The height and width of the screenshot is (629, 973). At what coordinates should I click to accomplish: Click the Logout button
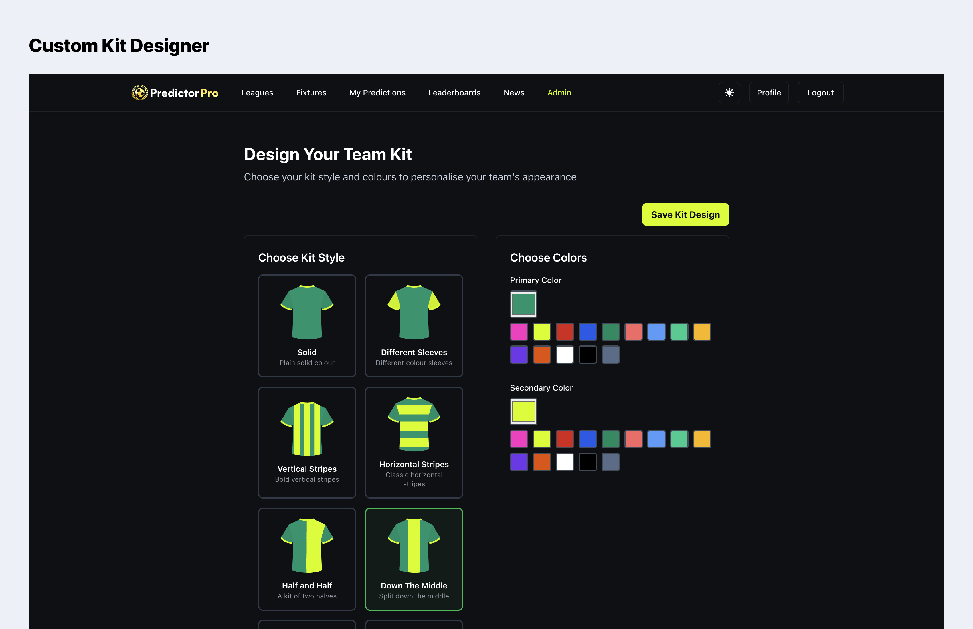(820, 93)
